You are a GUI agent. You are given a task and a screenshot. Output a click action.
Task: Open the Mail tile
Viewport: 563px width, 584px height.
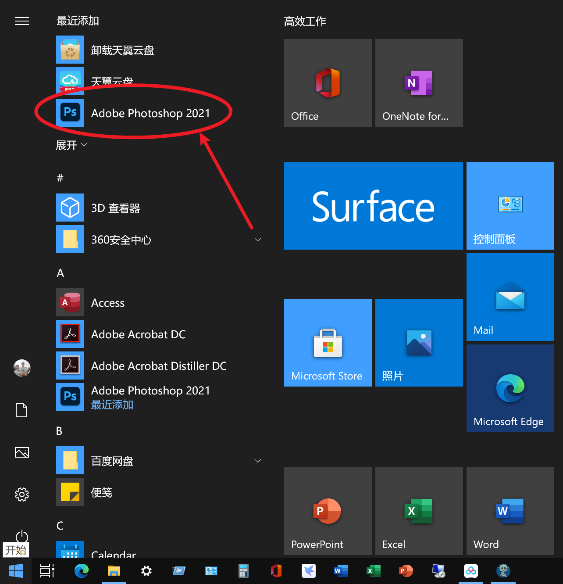[x=510, y=297]
